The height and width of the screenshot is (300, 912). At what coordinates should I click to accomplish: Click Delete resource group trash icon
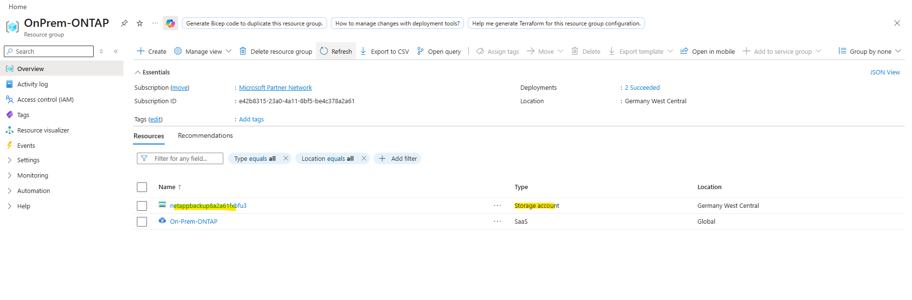(x=243, y=51)
